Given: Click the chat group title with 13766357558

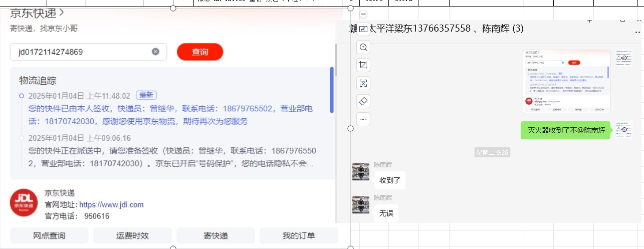Looking at the screenshot, I should coord(436,29).
